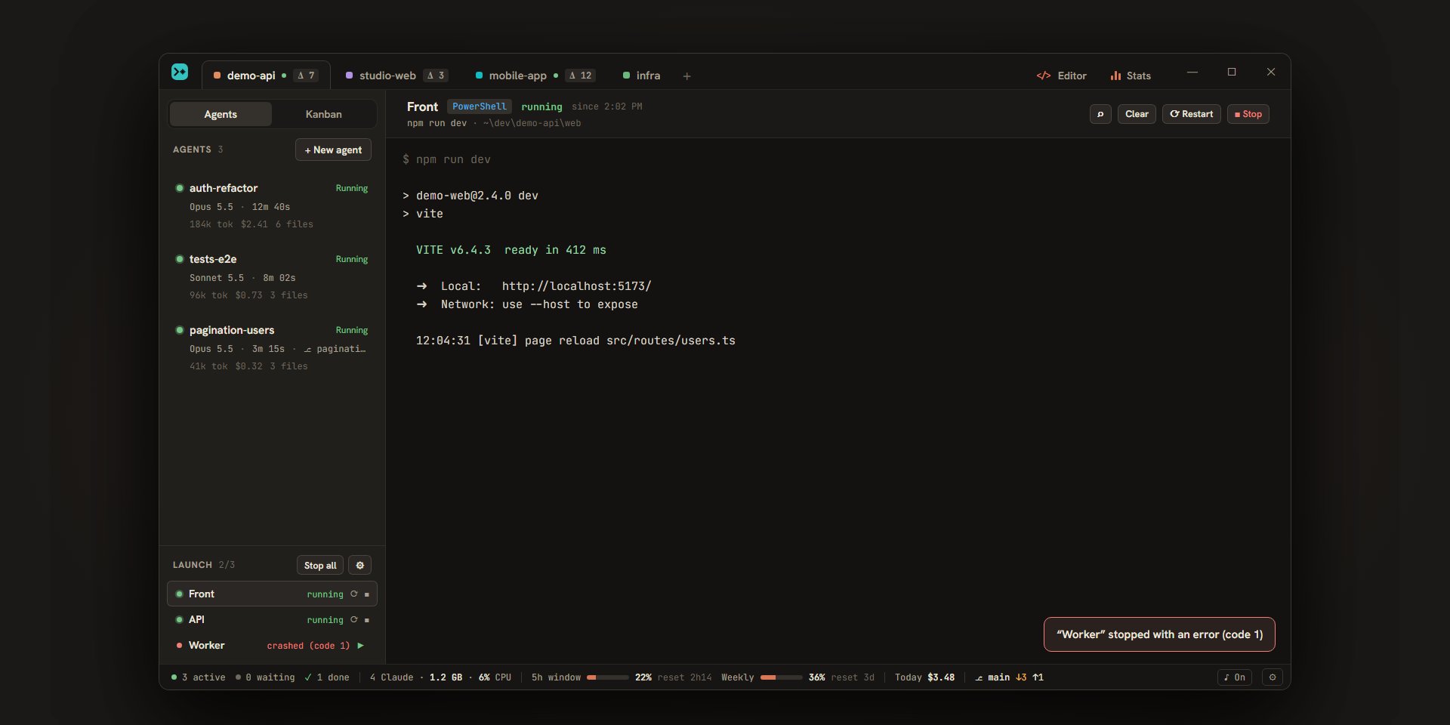Click the 0 waiting status indicator

[265, 677]
